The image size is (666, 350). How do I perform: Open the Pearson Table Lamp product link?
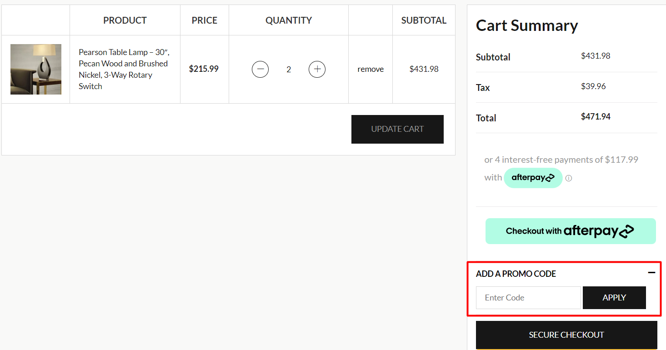124,69
